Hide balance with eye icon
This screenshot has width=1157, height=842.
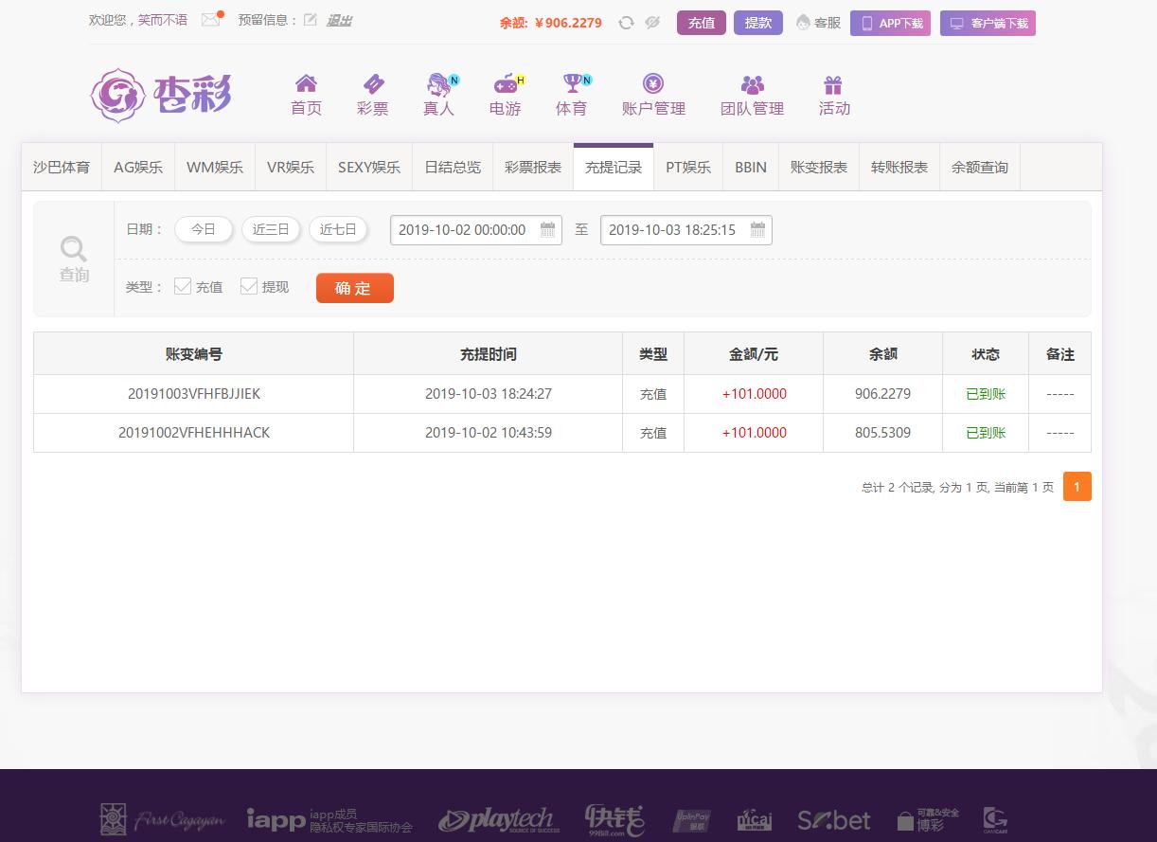pos(652,23)
